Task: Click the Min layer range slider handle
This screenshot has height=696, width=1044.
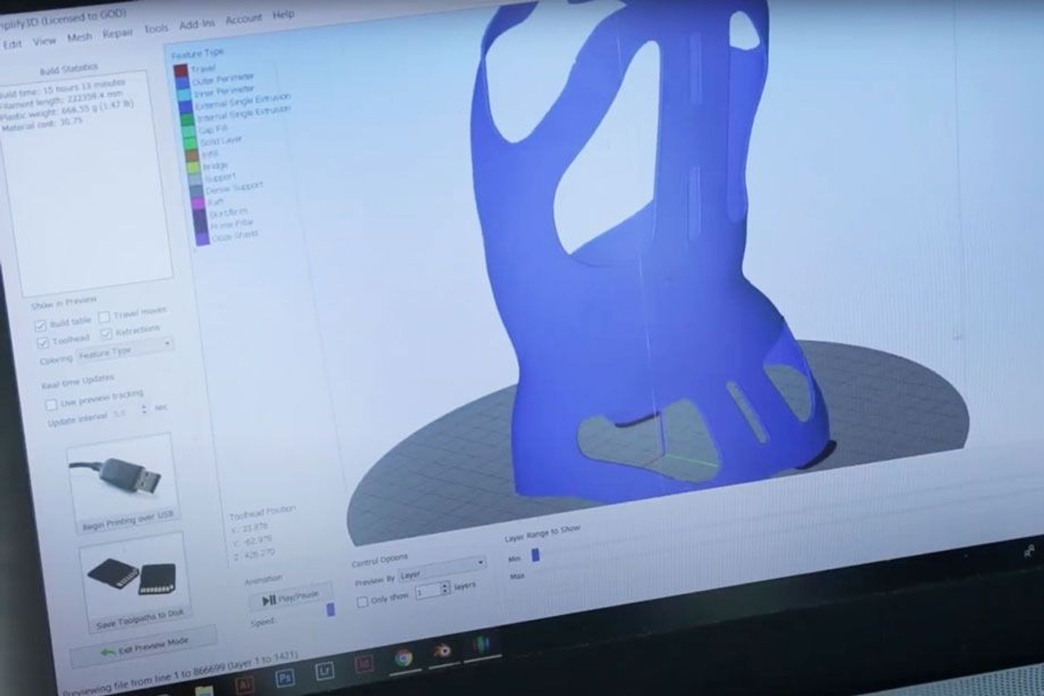Action: (x=536, y=555)
